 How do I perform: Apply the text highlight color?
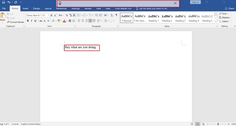(59, 21)
